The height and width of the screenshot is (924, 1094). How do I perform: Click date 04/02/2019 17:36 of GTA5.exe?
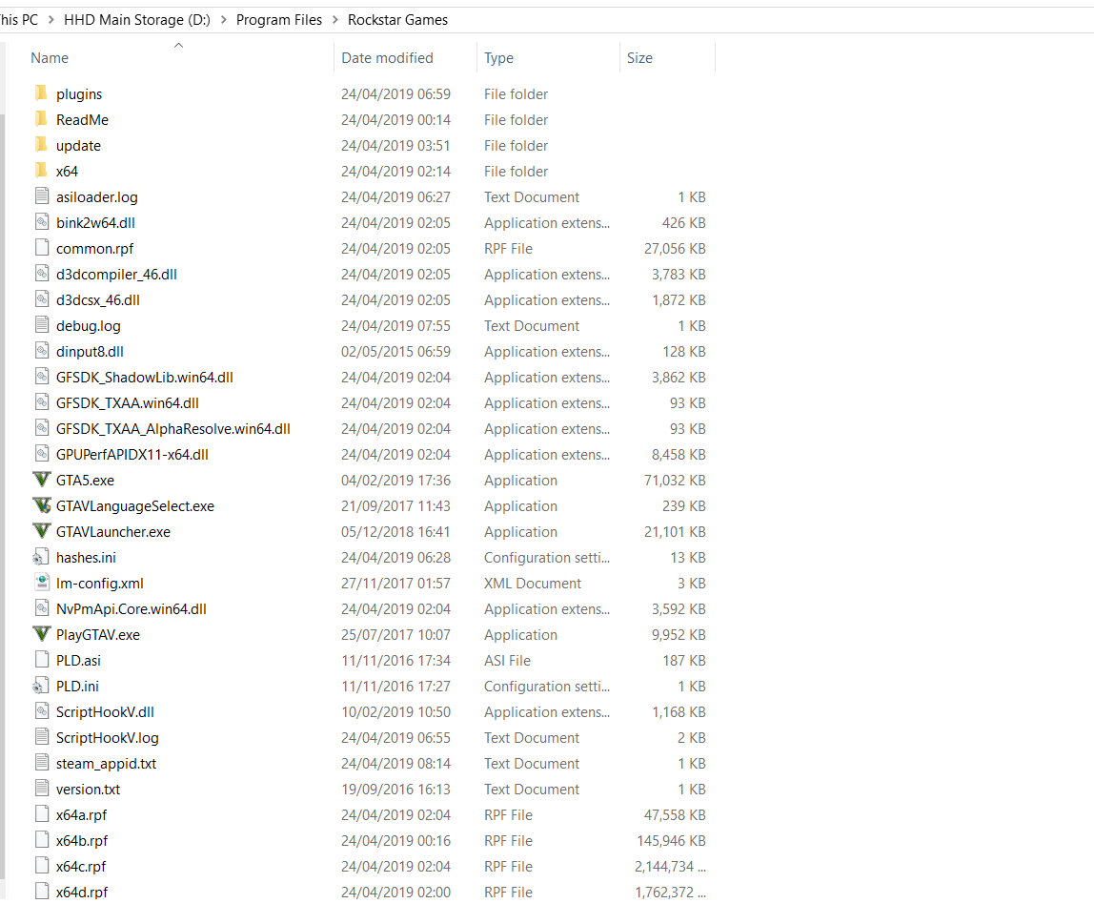tap(395, 481)
